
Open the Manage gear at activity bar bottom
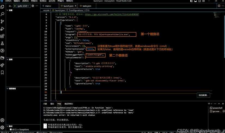tap(2, 127)
